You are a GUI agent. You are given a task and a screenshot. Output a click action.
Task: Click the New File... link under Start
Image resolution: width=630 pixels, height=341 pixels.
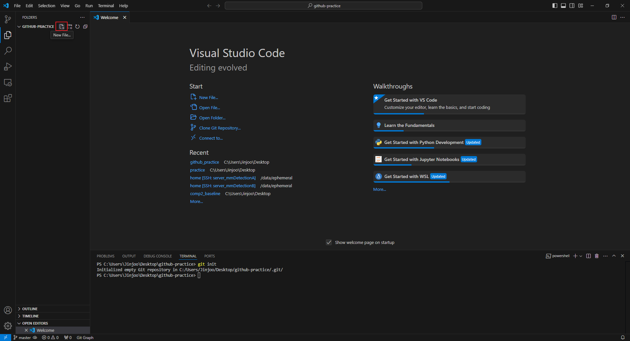point(208,97)
